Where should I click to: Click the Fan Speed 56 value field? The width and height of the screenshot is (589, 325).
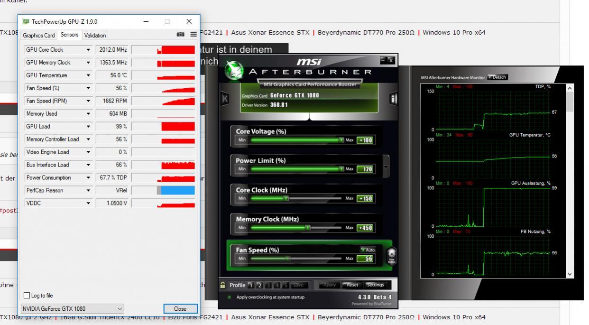[365, 259]
